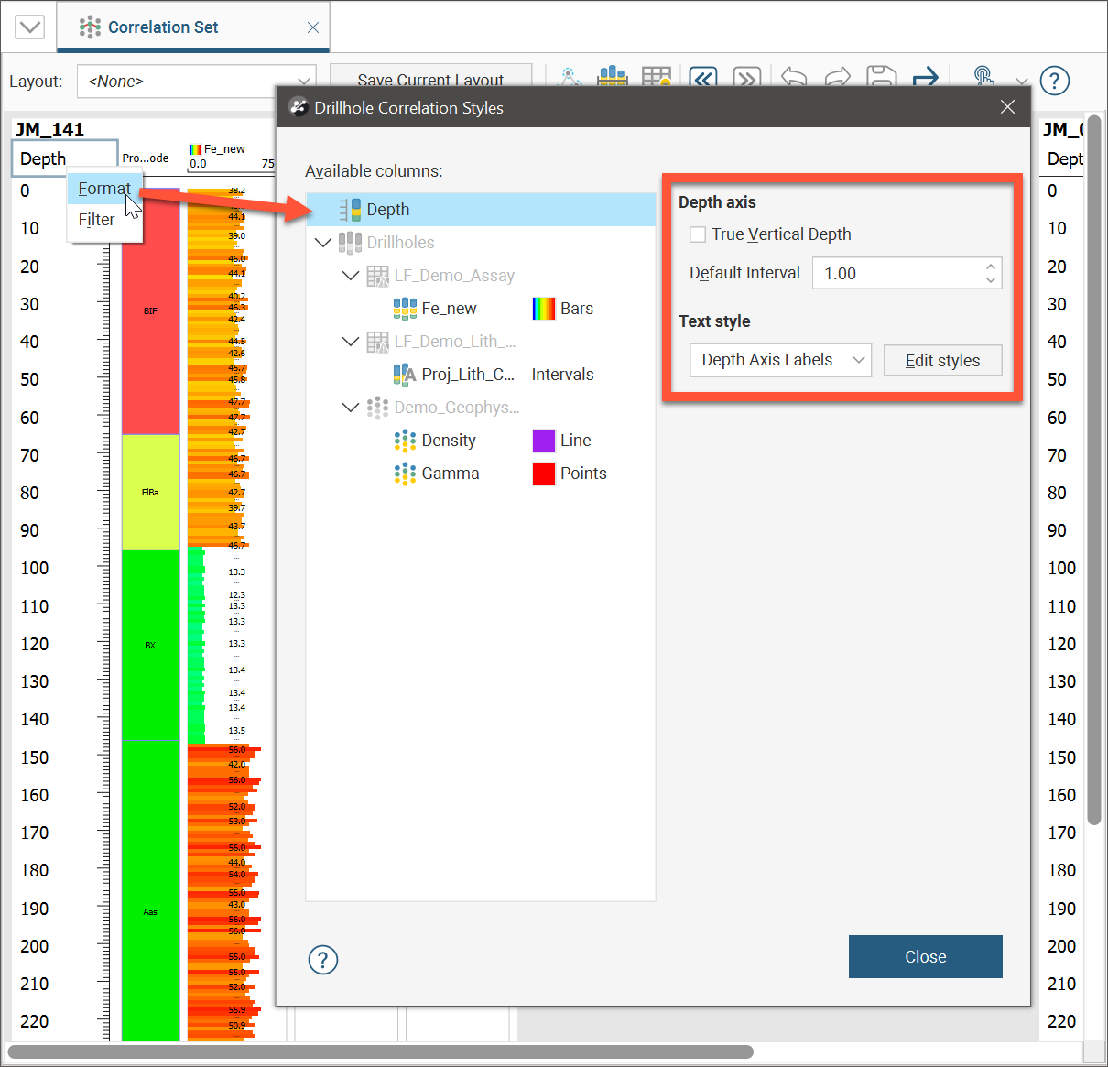The image size is (1108, 1067).
Task: Open the Depth Axis Labels style dropdown
Action: click(x=779, y=360)
